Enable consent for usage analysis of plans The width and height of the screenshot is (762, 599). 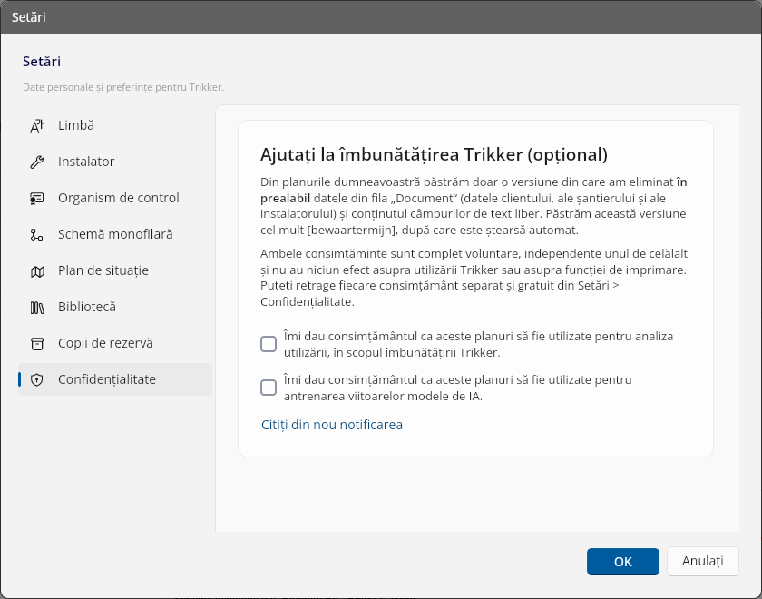[x=269, y=344]
